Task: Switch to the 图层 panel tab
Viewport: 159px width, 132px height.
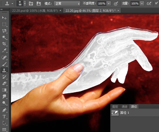Action: pos(115,107)
